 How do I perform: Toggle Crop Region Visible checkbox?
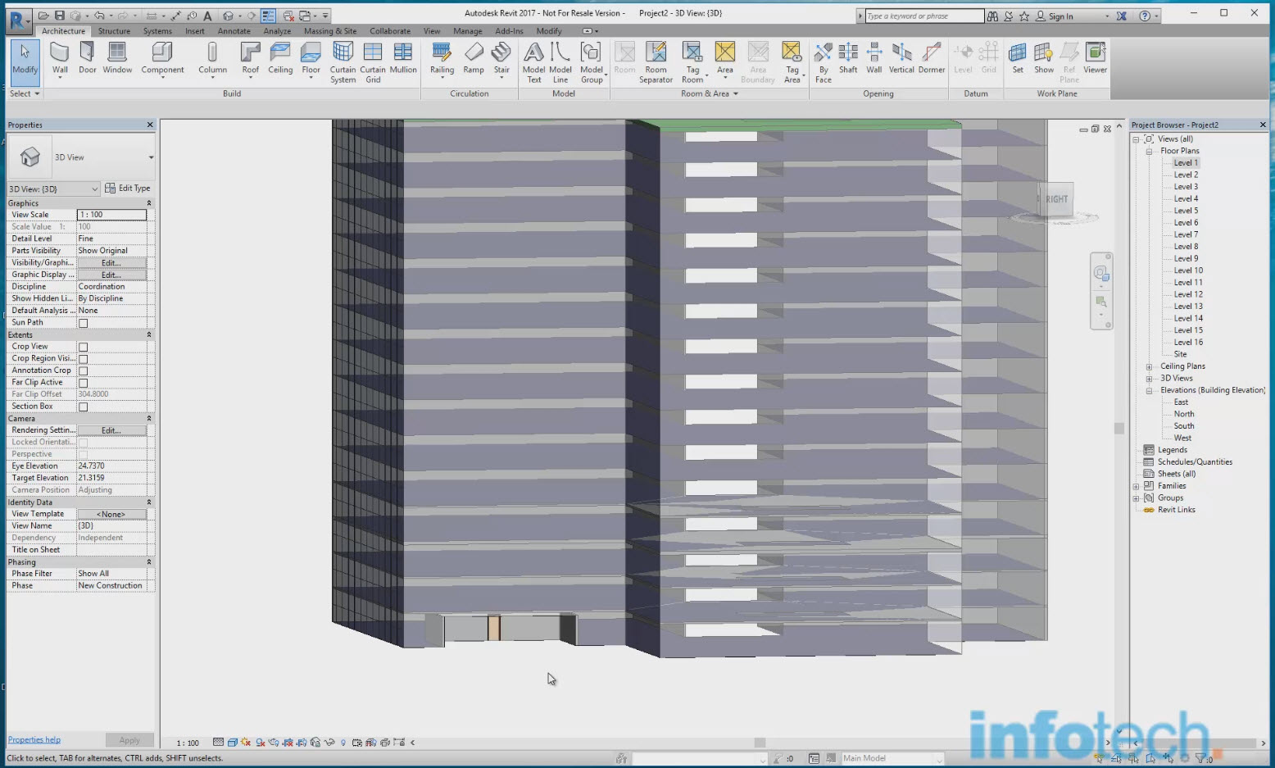[83, 359]
